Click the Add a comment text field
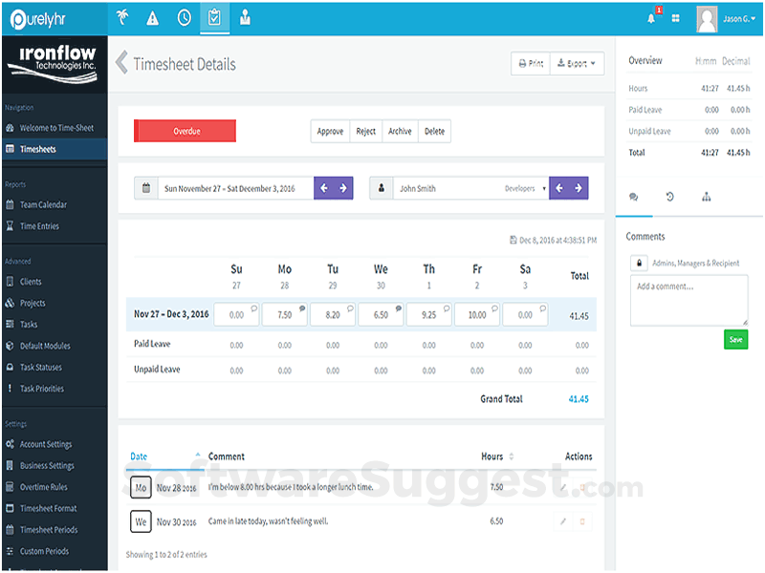The height and width of the screenshot is (573, 765). (x=688, y=299)
